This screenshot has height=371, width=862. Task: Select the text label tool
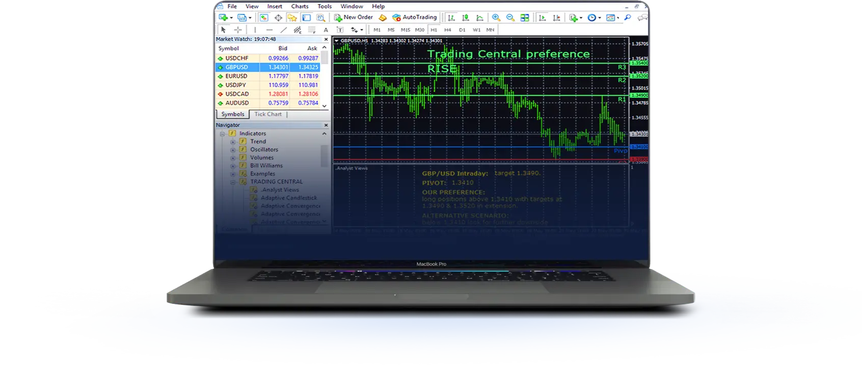click(x=326, y=30)
